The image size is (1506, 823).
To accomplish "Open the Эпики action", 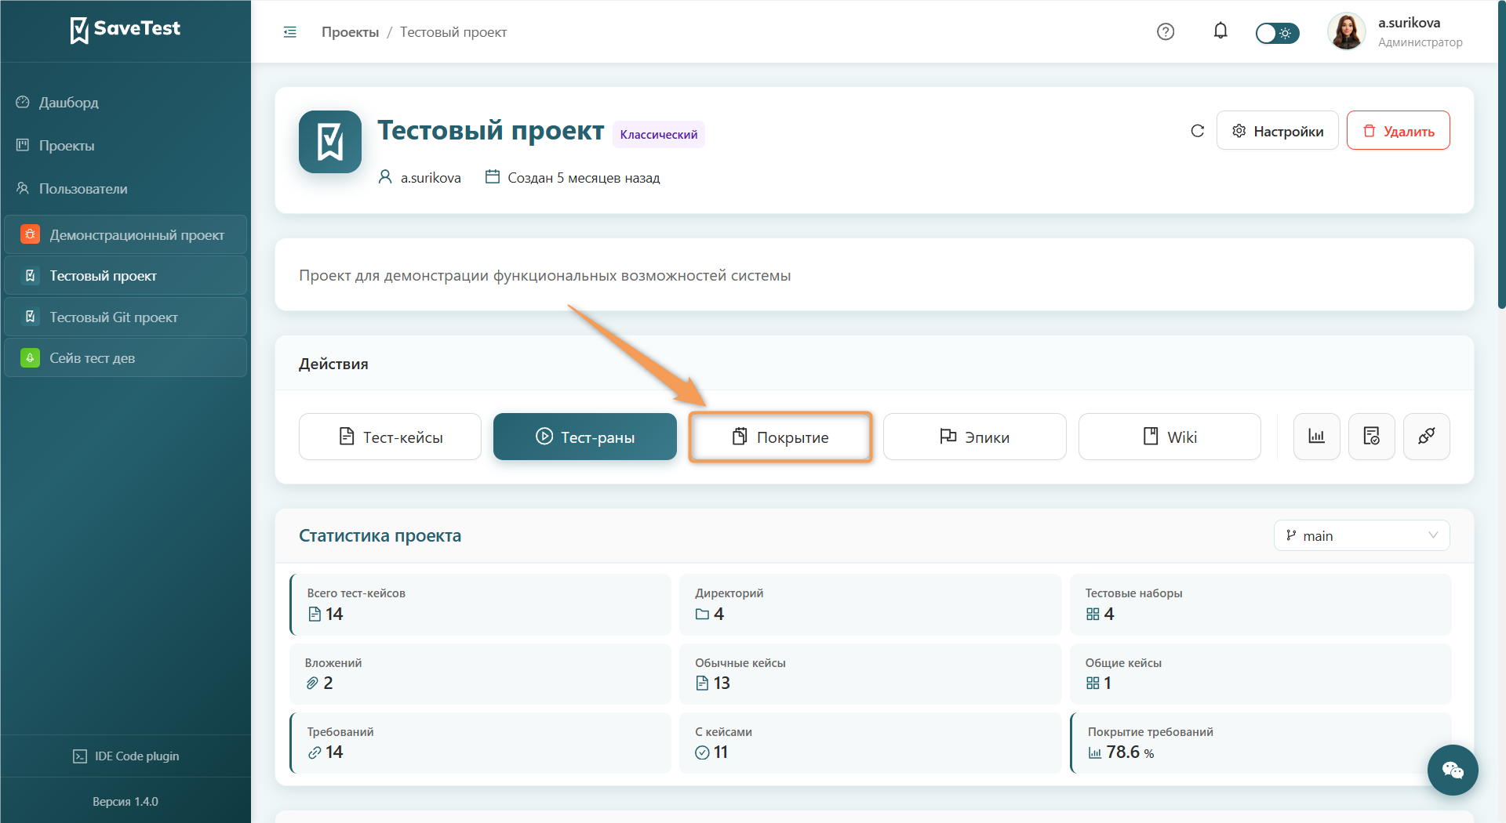I will 974,437.
